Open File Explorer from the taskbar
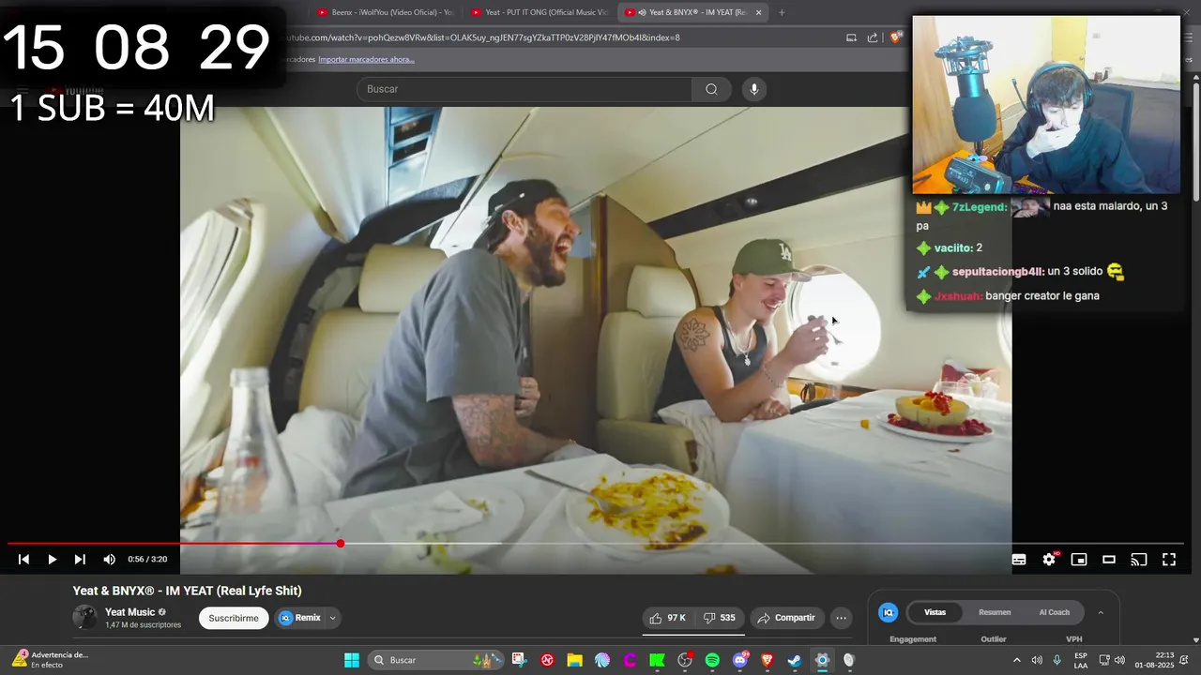1201x675 pixels. 574,660
